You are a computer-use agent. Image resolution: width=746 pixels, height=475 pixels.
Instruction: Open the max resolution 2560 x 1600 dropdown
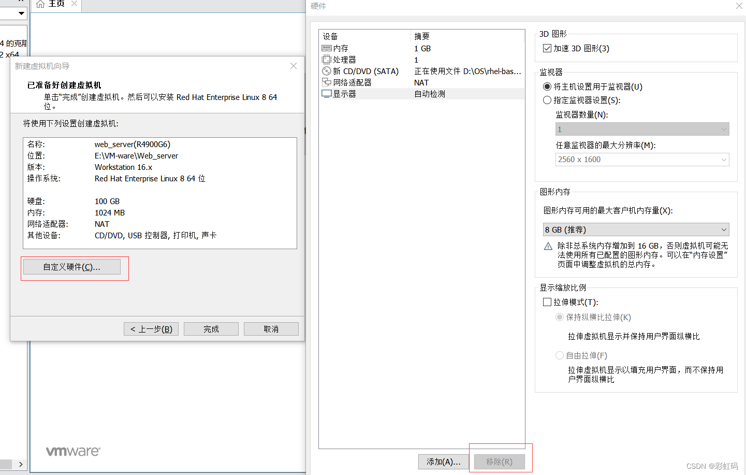pos(642,160)
